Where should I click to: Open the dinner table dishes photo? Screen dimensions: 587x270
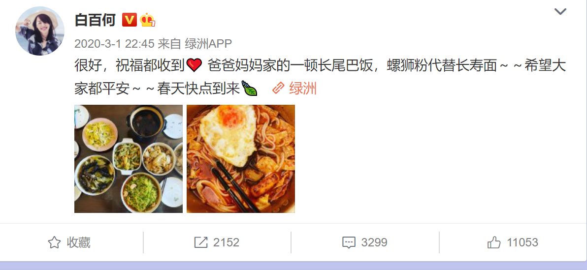(129, 159)
